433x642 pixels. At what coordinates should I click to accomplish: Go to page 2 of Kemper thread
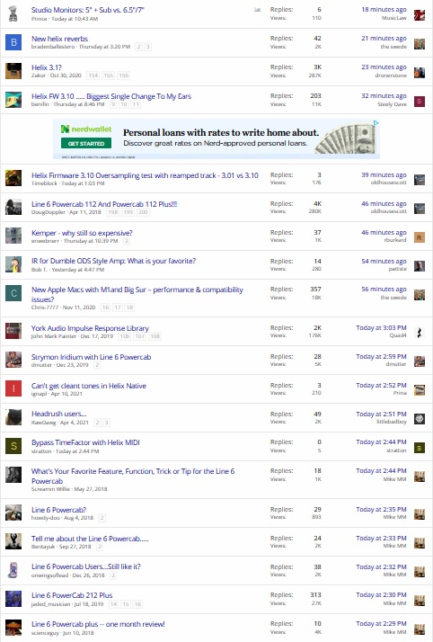[127, 241]
